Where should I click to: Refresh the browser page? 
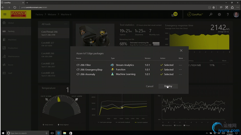click(15, 7)
